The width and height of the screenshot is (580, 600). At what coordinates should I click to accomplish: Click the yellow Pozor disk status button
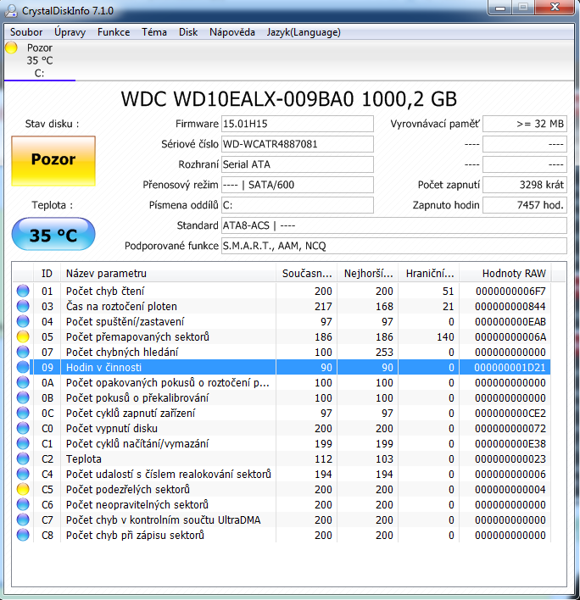point(53,159)
